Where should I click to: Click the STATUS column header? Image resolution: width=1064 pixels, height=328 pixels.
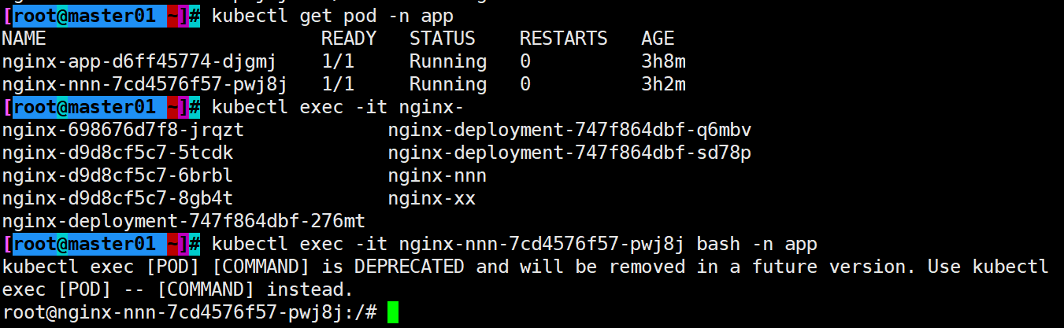443,39
